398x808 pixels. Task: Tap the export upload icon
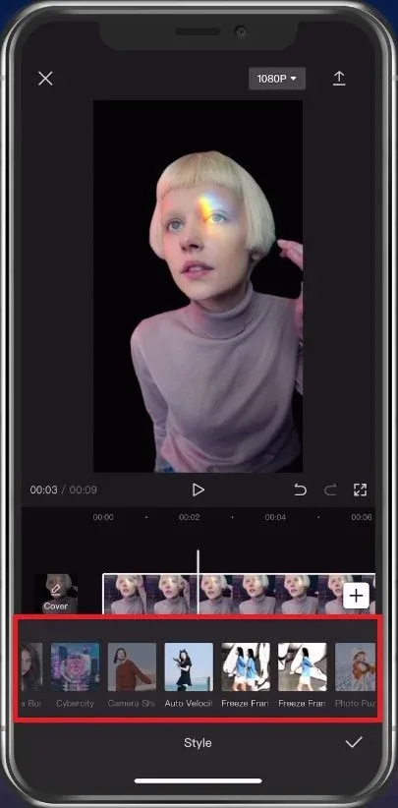click(x=339, y=79)
